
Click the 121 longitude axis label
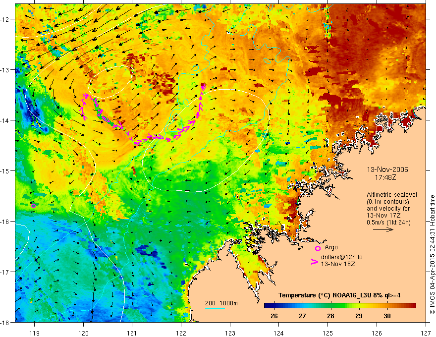click(x=132, y=333)
